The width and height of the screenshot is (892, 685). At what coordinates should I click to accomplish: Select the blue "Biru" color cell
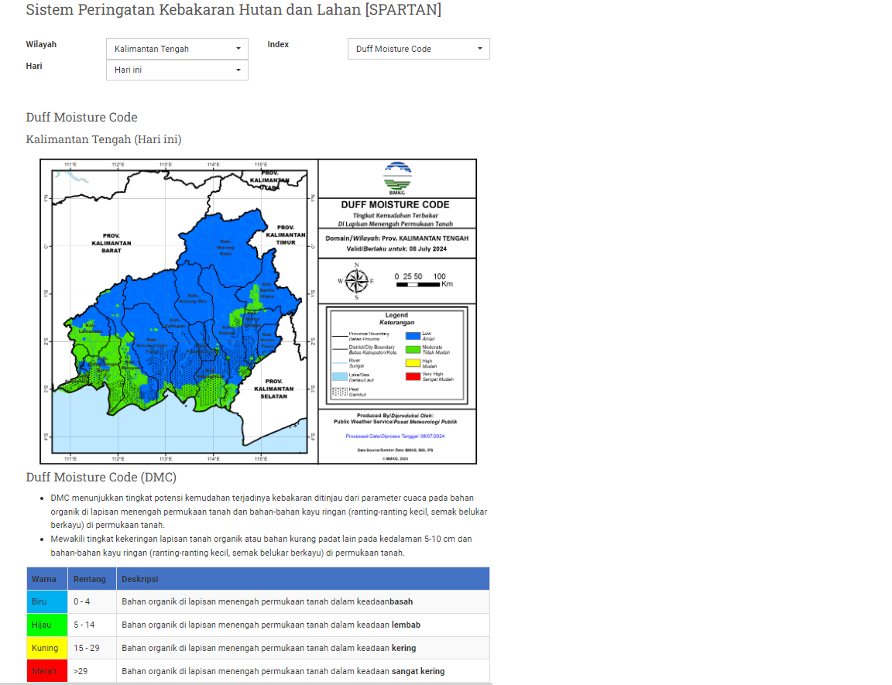point(47,601)
